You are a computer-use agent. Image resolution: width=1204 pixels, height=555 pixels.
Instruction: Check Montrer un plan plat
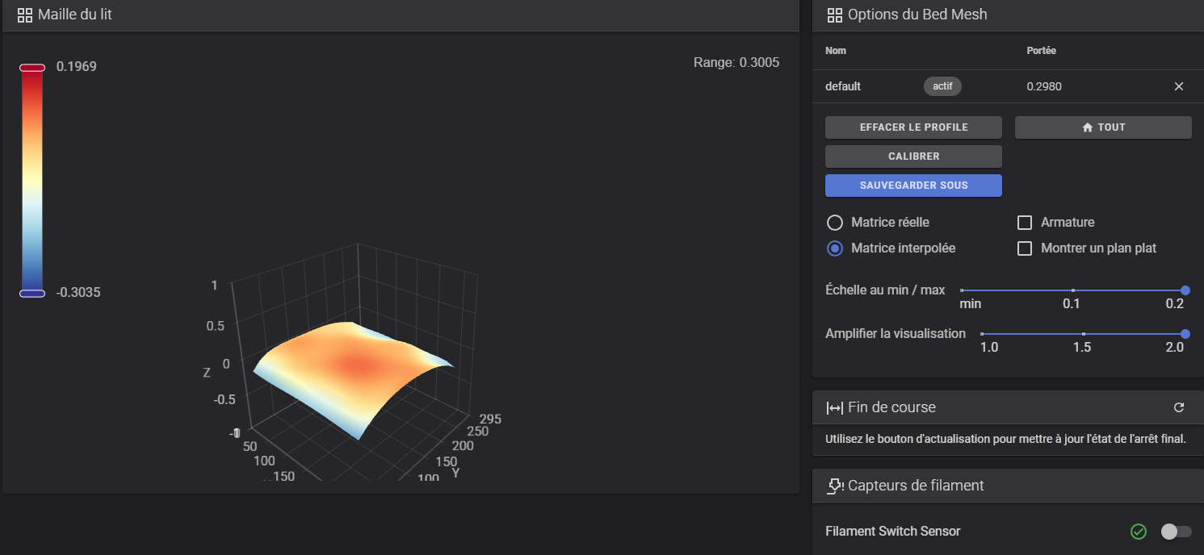coord(1025,248)
